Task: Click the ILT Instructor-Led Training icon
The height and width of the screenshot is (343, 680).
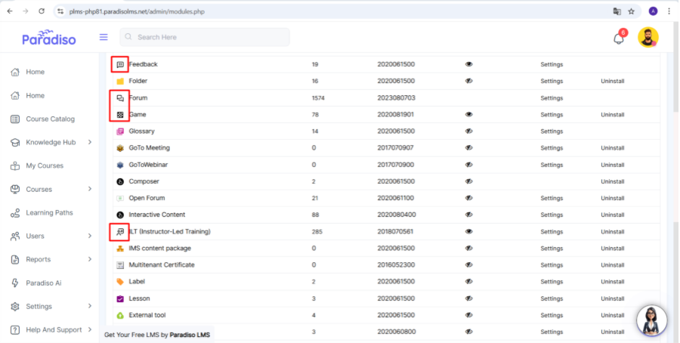Action: click(119, 231)
